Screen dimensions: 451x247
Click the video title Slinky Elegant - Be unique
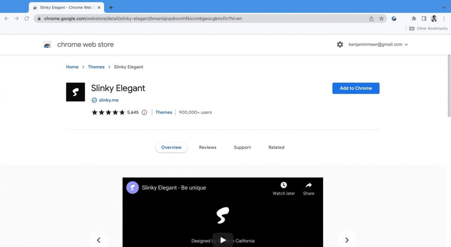point(174,188)
